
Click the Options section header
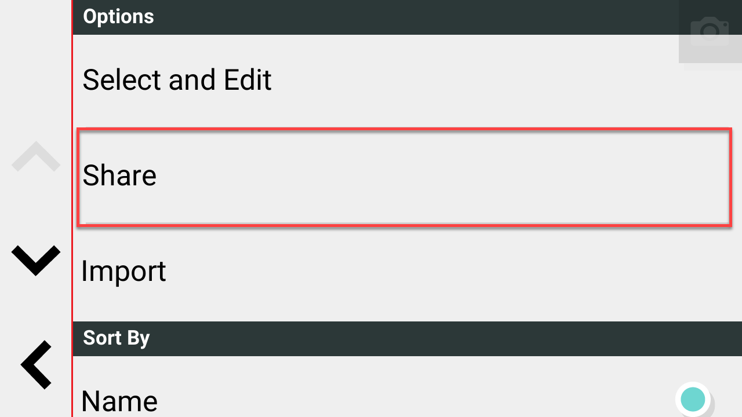[x=407, y=17]
